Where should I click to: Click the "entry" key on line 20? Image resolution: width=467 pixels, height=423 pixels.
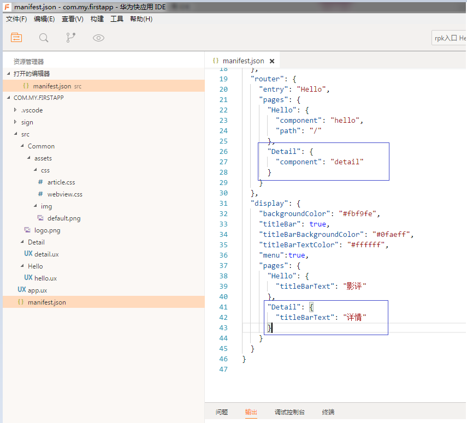[x=274, y=90]
